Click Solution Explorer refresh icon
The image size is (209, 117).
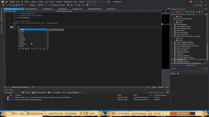[x=189, y=12]
